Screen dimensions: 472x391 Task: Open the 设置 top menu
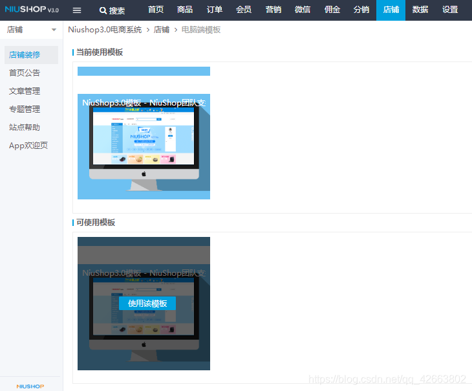[x=450, y=10]
